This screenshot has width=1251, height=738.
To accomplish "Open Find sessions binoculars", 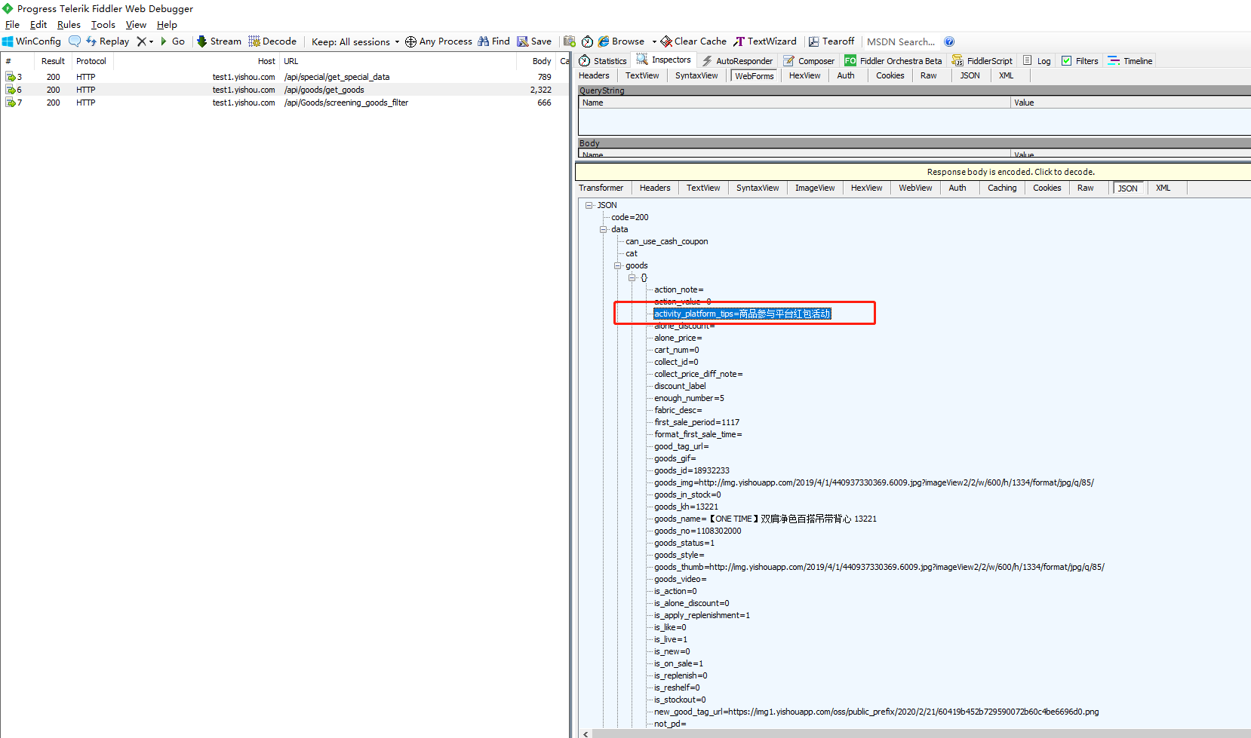I will [493, 41].
